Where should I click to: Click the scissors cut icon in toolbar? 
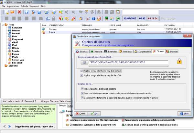(x=88, y=18)
